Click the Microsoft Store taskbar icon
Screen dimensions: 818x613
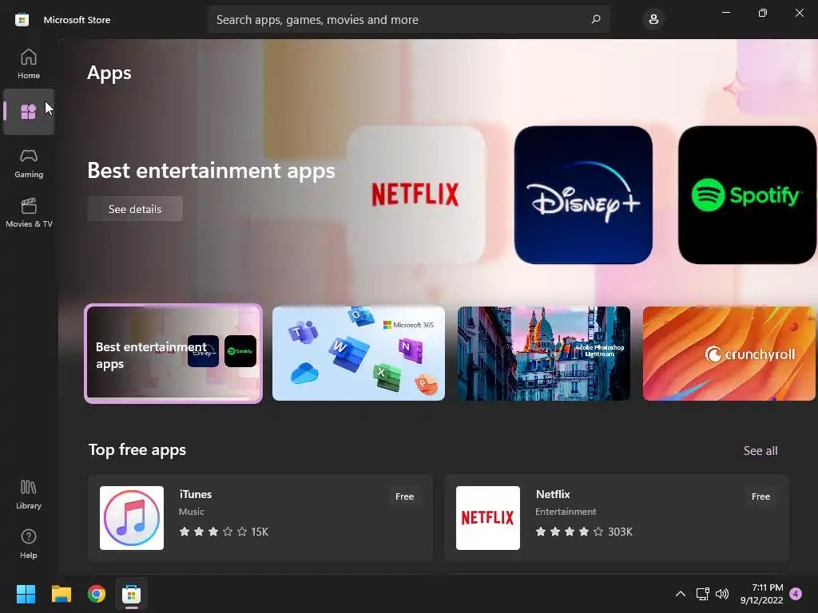pyautogui.click(x=132, y=594)
